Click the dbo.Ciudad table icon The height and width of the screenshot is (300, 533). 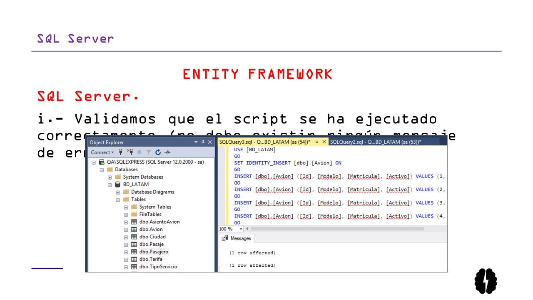point(134,237)
